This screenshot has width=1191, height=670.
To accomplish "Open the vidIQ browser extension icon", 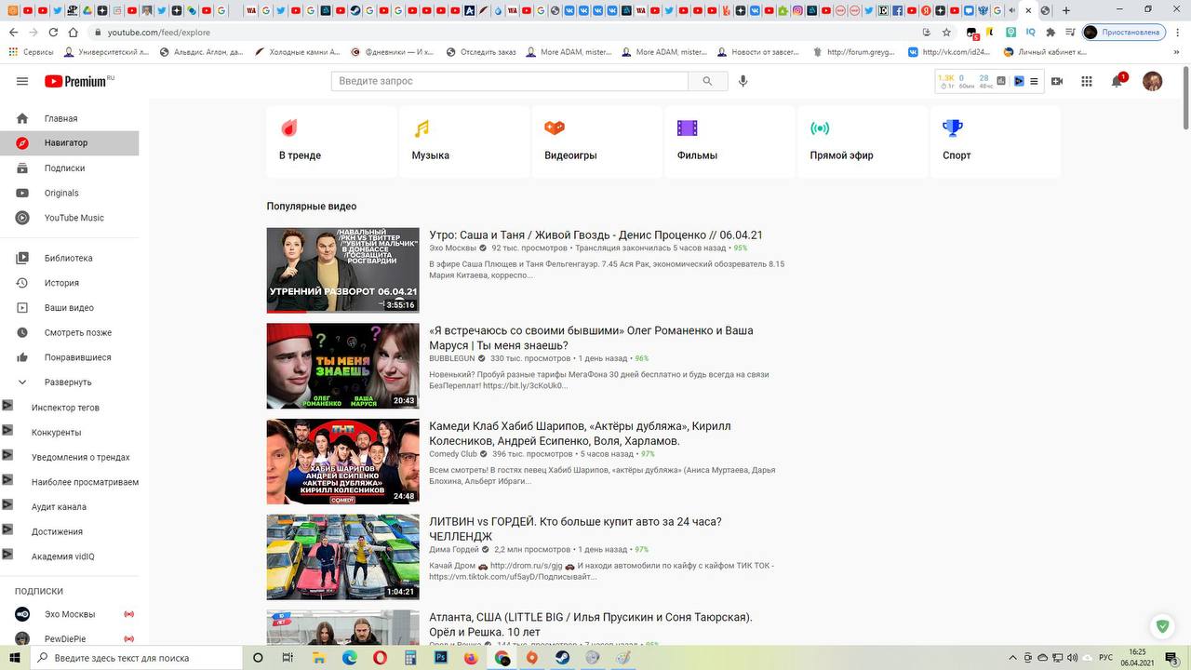I will pyautogui.click(x=1031, y=32).
